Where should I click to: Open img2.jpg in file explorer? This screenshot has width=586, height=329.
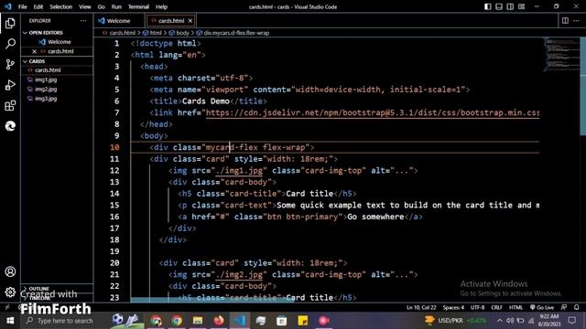point(46,90)
